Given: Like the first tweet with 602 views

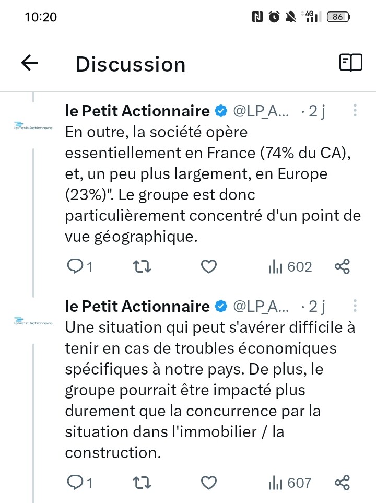Looking at the screenshot, I should click(209, 267).
